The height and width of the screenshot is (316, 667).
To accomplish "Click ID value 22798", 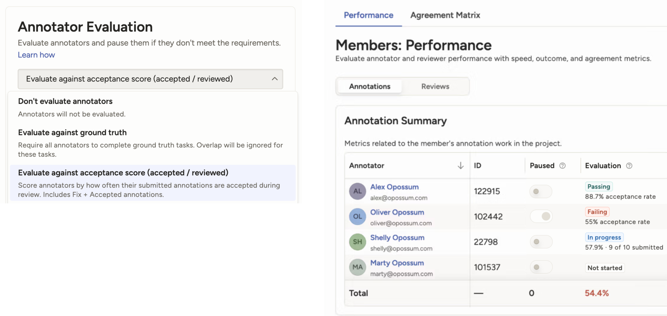I will pyautogui.click(x=485, y=242).
